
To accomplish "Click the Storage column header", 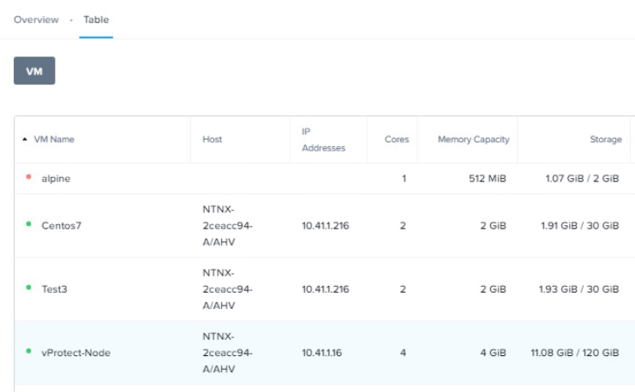I will (x=606, y=140).
